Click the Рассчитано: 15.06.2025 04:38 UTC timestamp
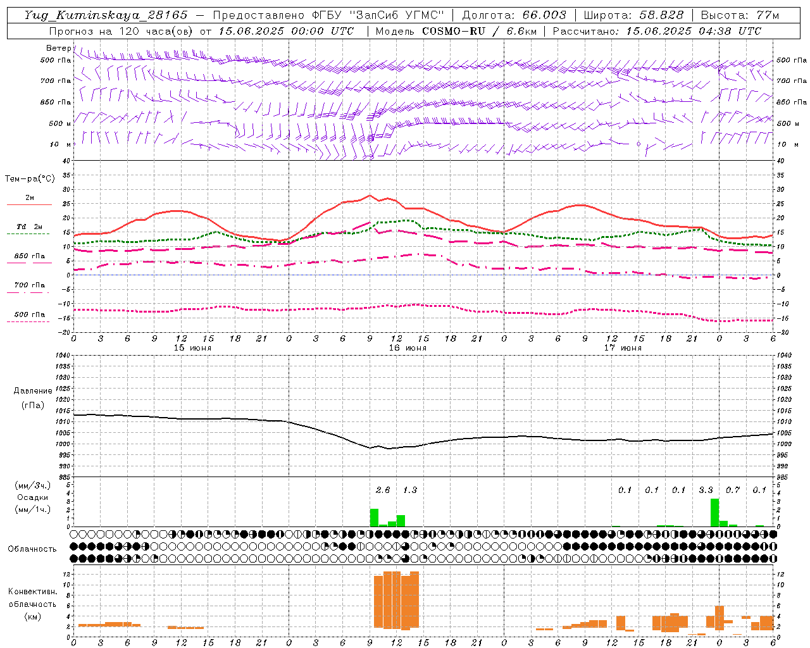Image resolution: width=810 pixels, height=648 pixels. pos(657,31)
